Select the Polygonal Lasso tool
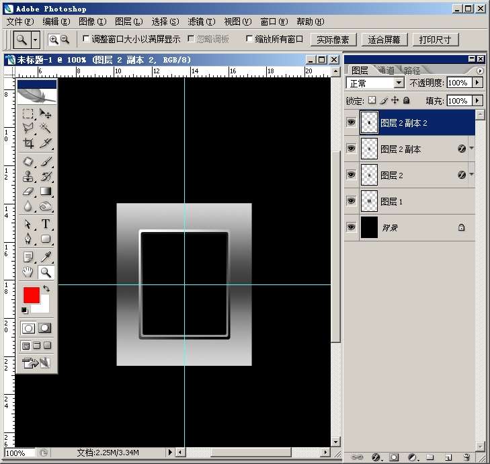The height and width of the screenshot is (464, 490). (x=28, y=128)
